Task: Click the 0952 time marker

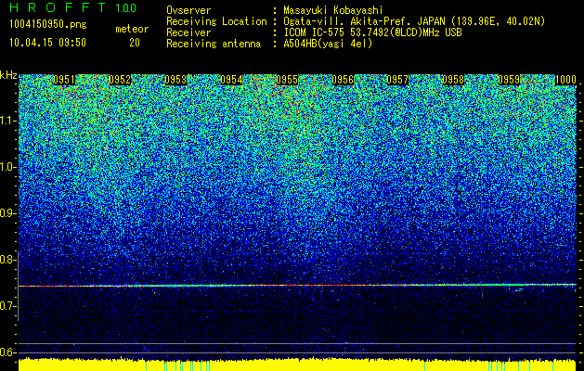Action: pos(120,80)
